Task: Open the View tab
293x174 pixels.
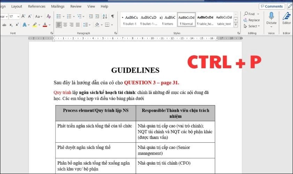Action: click(91, 6)
